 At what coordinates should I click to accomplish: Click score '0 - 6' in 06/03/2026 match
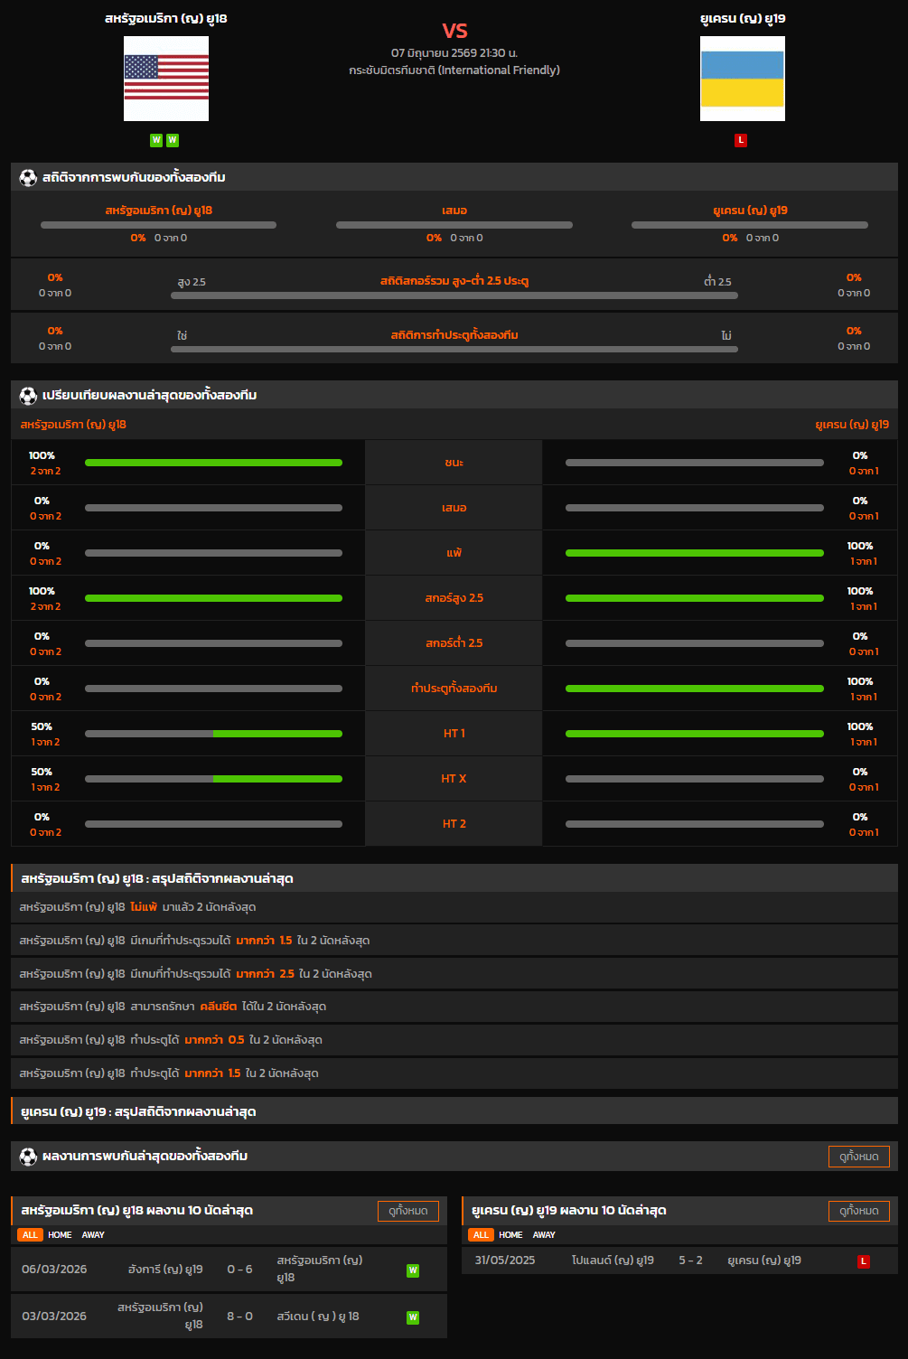(239, 1270)
